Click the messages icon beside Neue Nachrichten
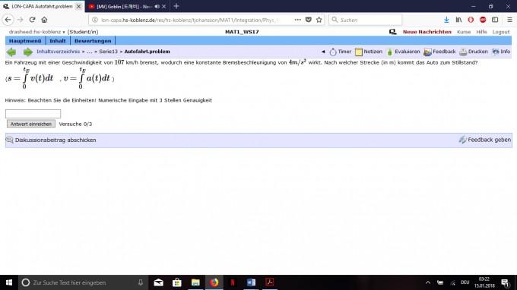Image resolution: width=517 pixels, height=290 pixels. (x=393, y=32)
